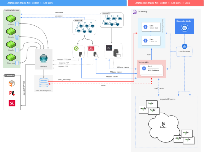Click the 'sync_mirroring' arrow label
Screen dimensions: 204x152
pyautogui.click(x=64, y=80)
